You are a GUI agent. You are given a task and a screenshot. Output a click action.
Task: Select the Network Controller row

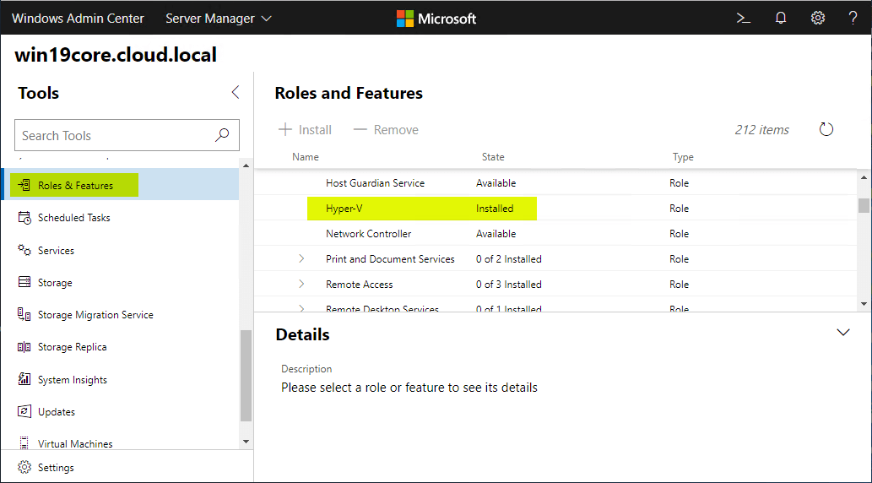(556, 234)
